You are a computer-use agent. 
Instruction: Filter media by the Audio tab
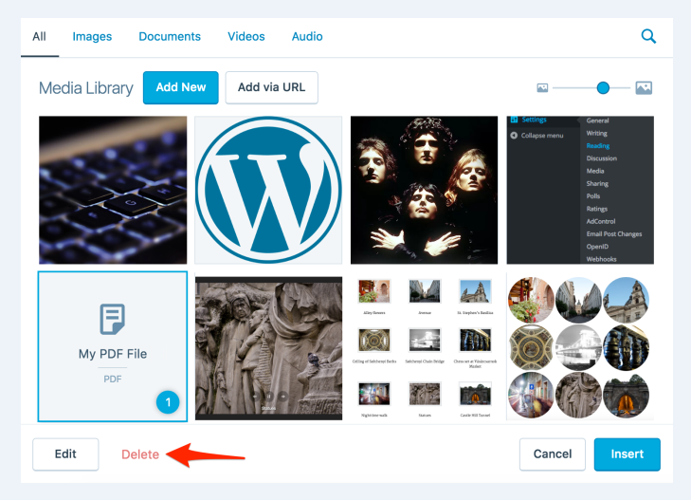[x=307, y=37]
